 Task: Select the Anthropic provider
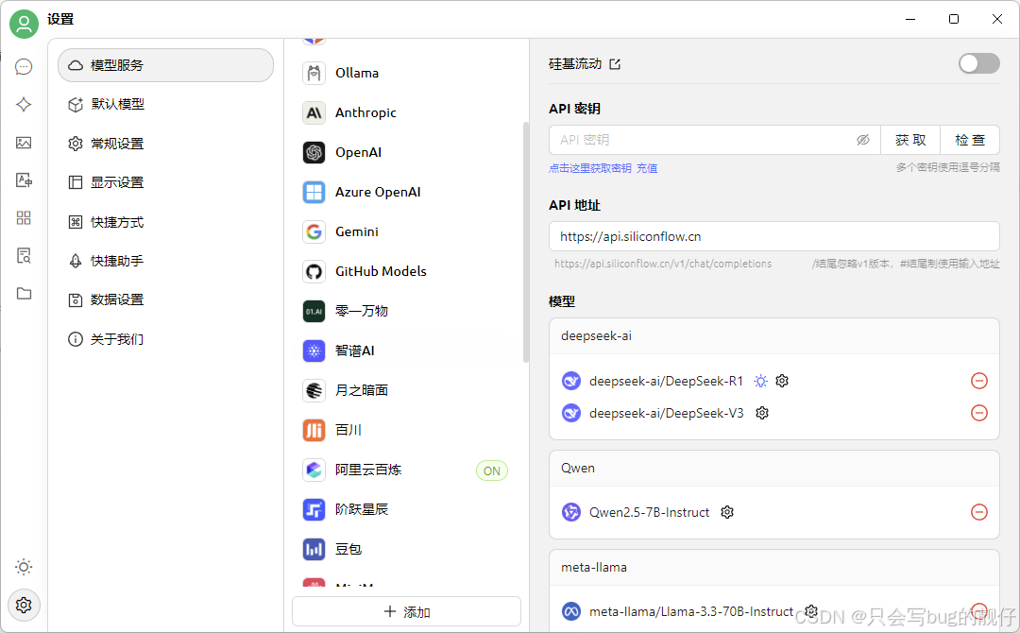406,112
